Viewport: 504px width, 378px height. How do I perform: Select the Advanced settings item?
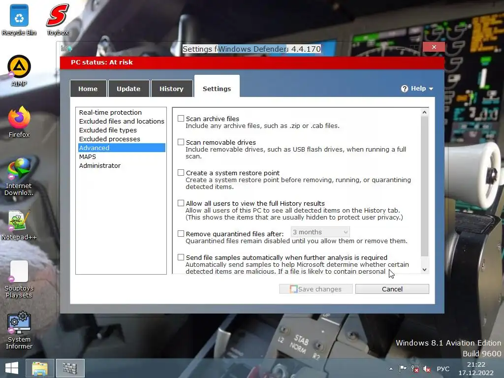point(122,148)
